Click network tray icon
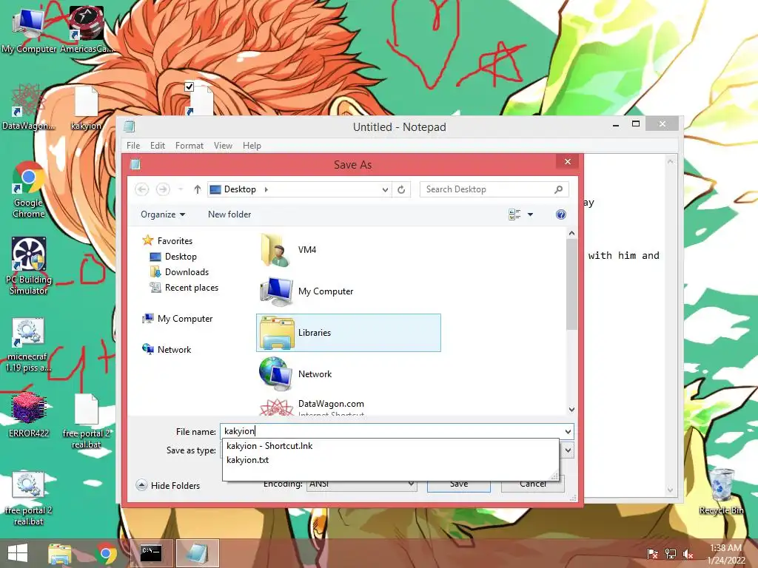This screenshot has height=568, width=758. pos(671,554)
